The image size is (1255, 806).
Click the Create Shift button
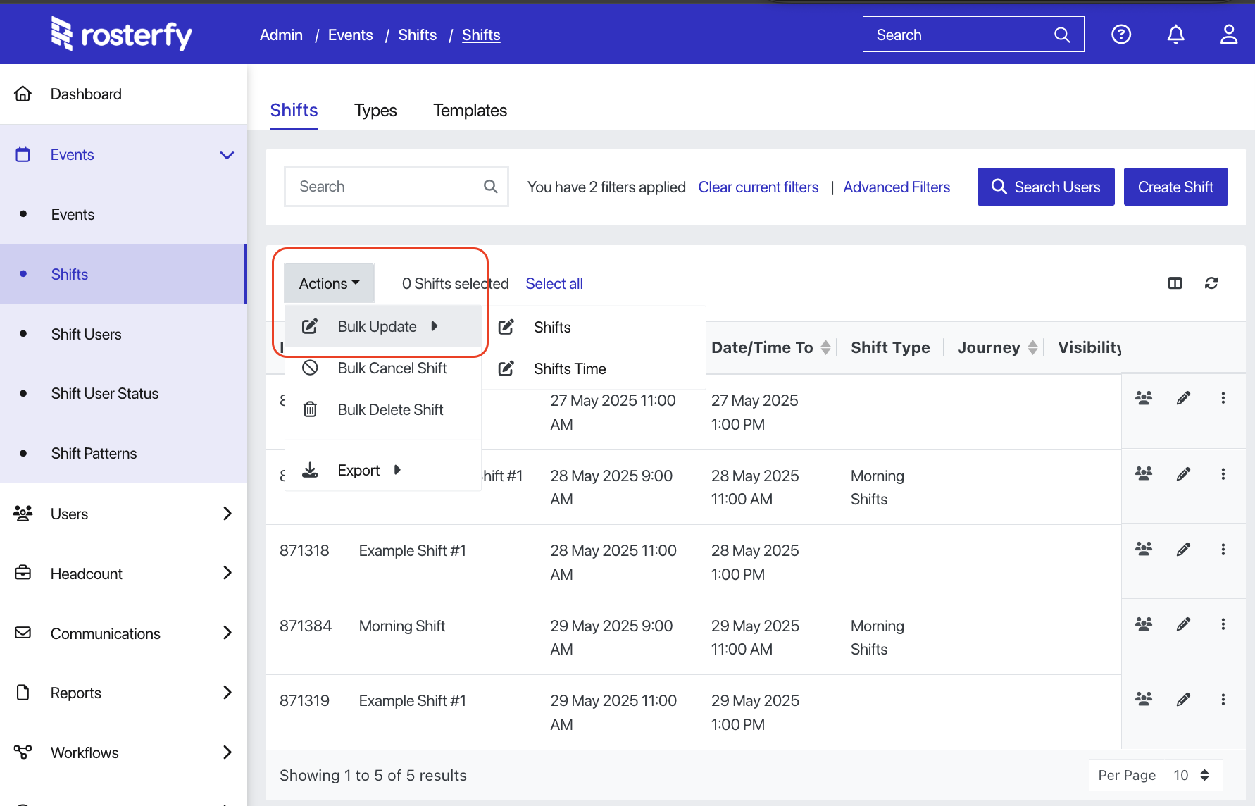coord(1175,187)
